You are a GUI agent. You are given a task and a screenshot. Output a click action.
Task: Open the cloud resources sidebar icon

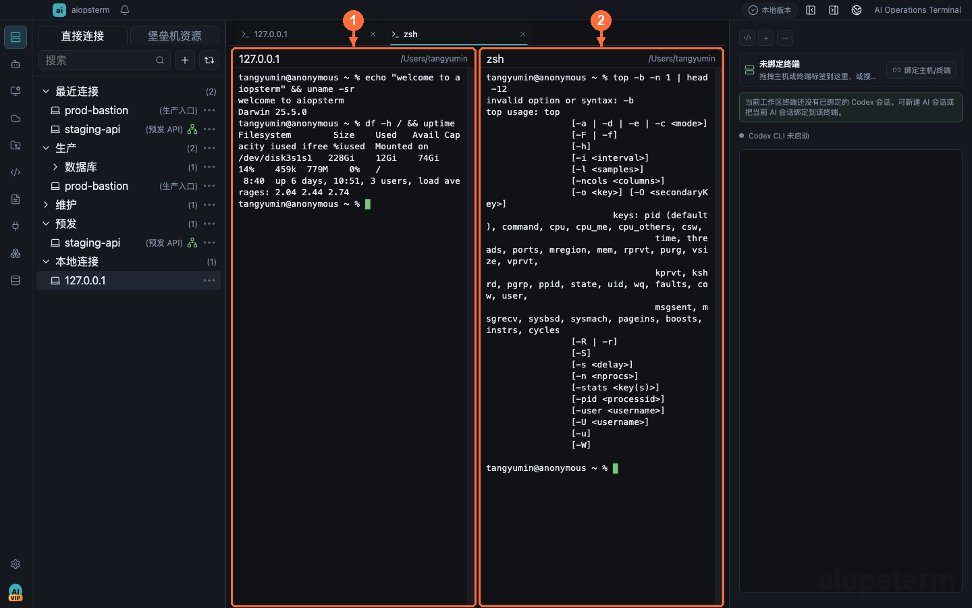[x=16, y=118]
